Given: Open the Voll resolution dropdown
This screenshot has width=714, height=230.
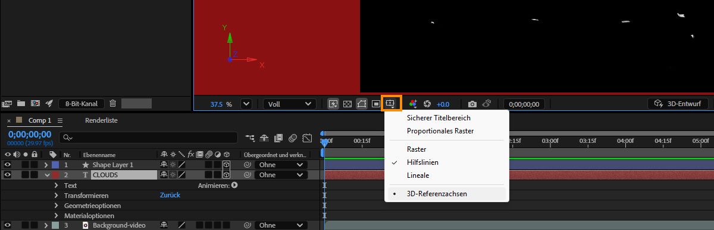Looking at the screenshot, I should coord(290,104).
